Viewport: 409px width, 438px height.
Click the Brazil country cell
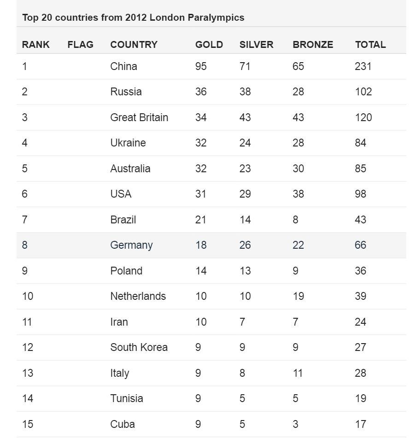(x=123, y=220)
